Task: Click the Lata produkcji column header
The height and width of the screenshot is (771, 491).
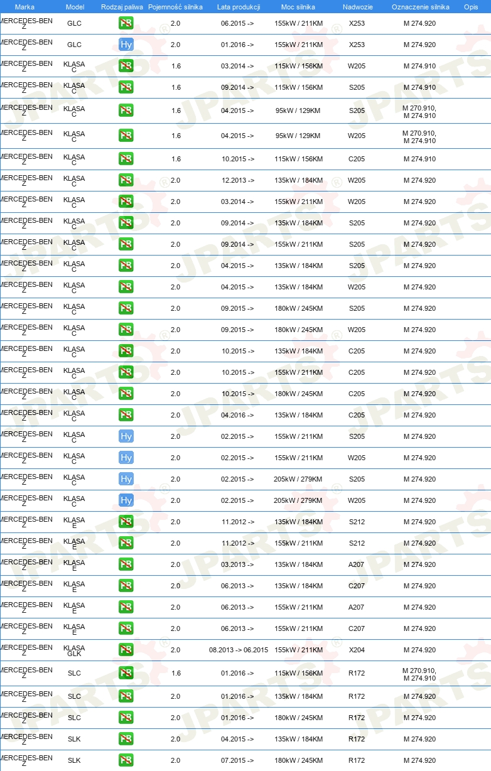Action: coord(239,7)
